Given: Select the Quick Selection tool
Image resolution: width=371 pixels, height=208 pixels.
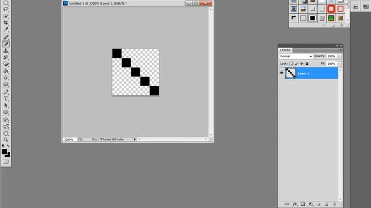Looking at the screenshot, I should pyautogui.click(x=6, y=16).
